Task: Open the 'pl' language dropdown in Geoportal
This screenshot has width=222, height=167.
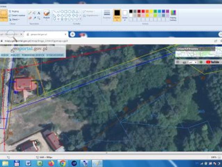Action: tap(192, 62)
